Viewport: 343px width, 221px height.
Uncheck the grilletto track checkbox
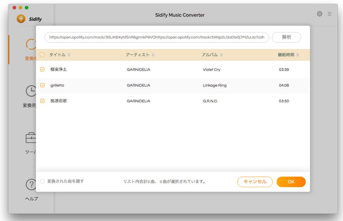42,85
